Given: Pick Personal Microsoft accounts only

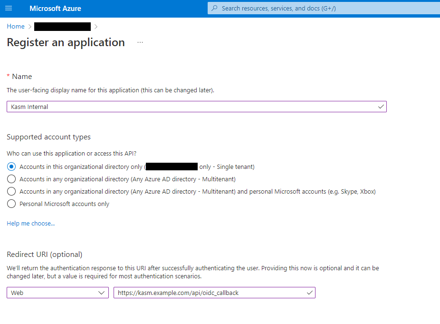Looking at the screenshot, I should [11, 204].
